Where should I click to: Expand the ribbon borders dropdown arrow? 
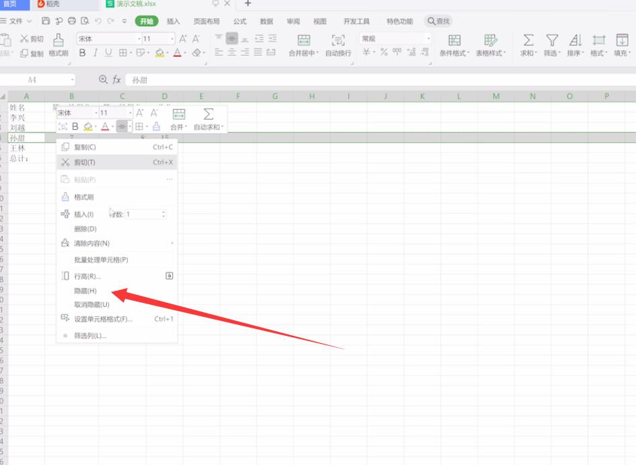130,52
